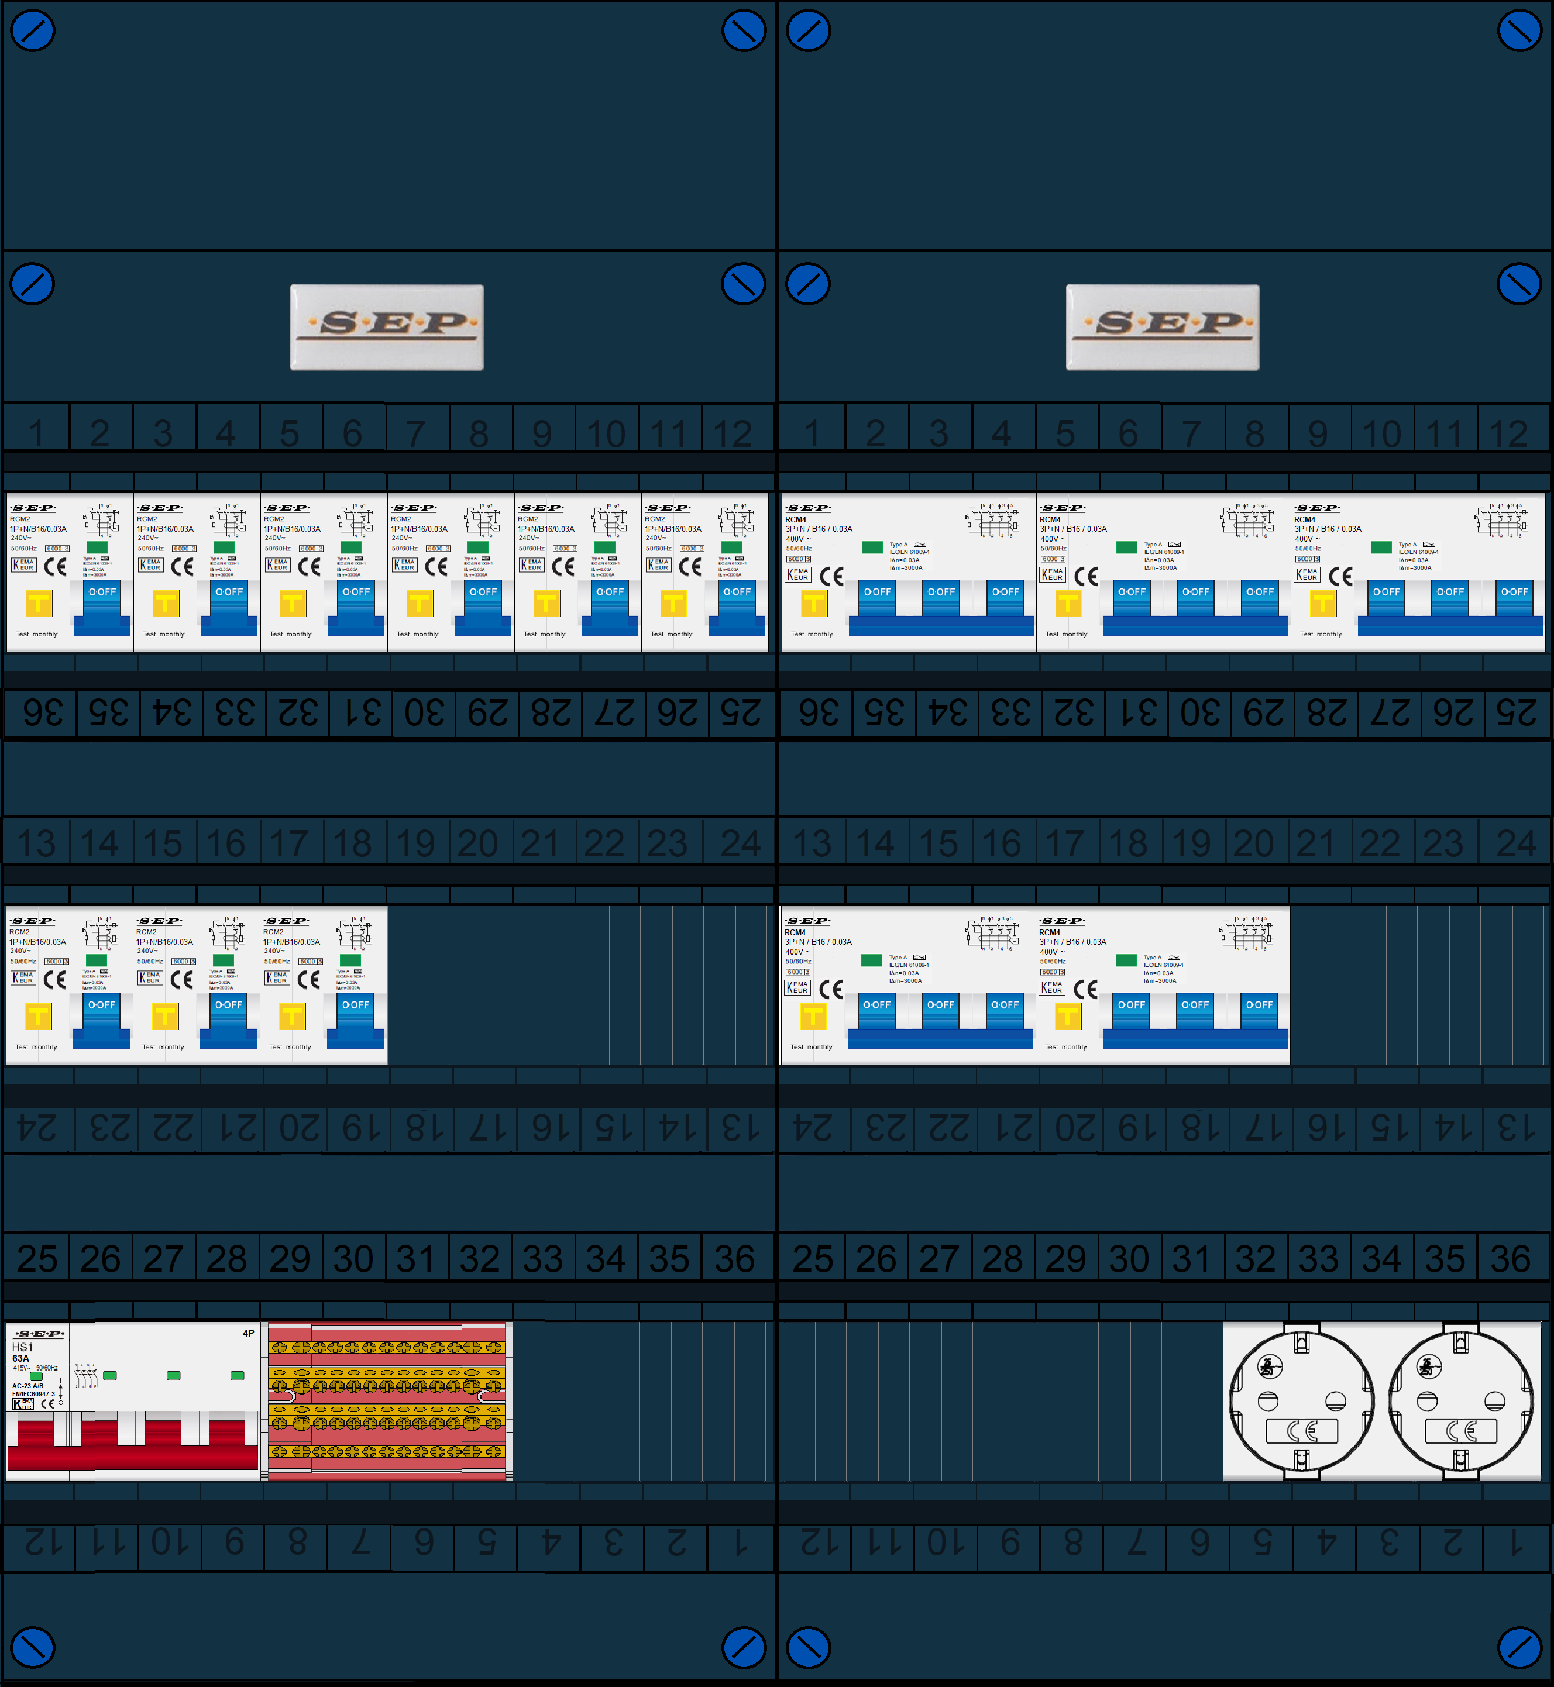Click '4P' label on main switch
The height and width of the screenshot is (1687, 1554).
(x=248, y=1333)
